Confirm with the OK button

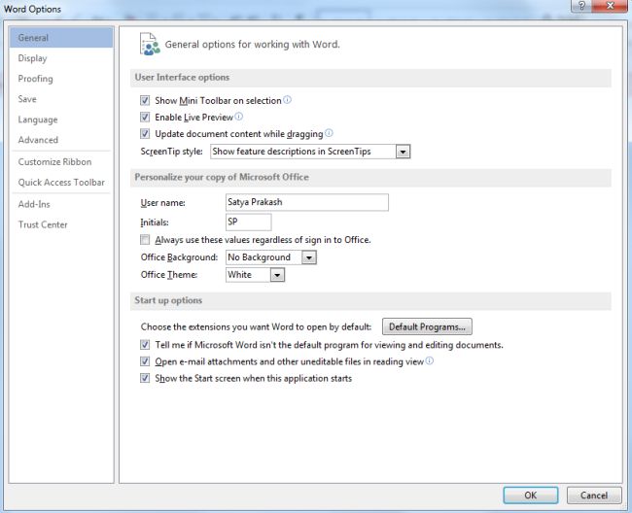point(531,496)
